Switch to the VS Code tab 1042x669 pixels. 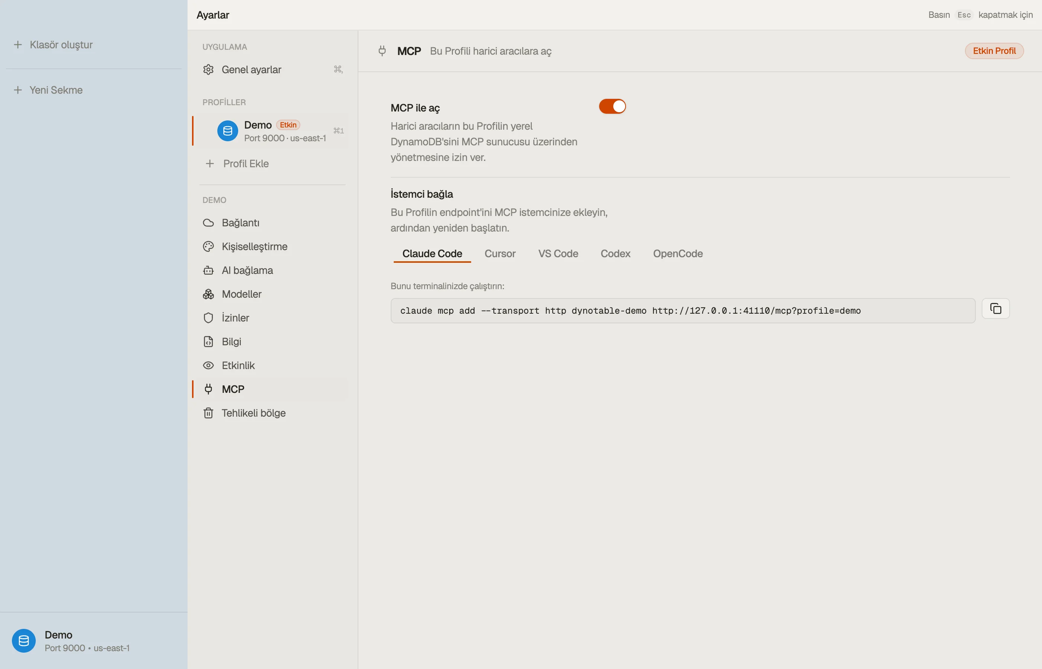[558, 254]
